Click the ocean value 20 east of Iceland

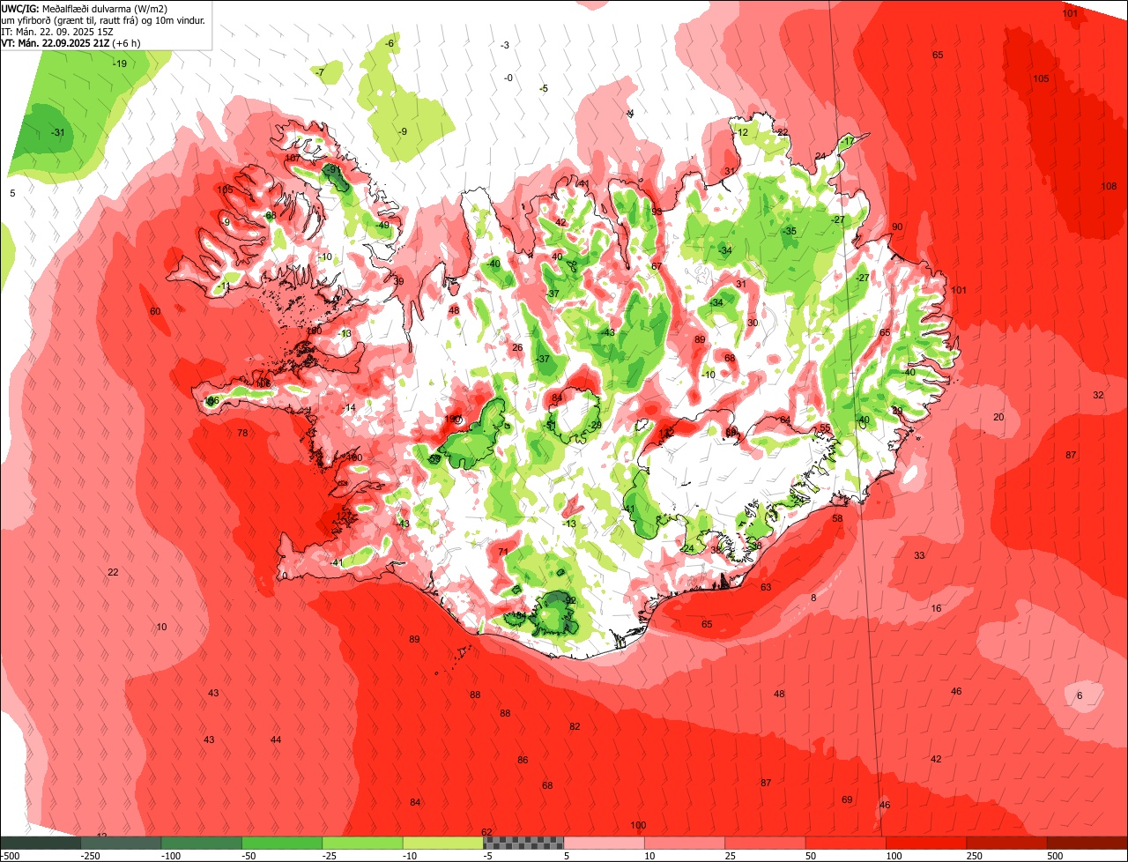998,417
